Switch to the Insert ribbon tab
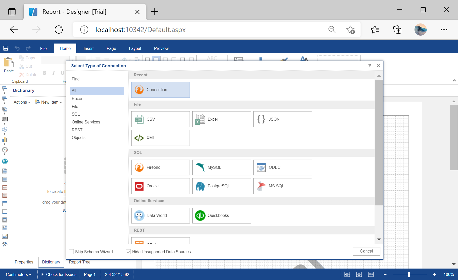This screenshot has height=280, width=458. click(x=89, y=48)
